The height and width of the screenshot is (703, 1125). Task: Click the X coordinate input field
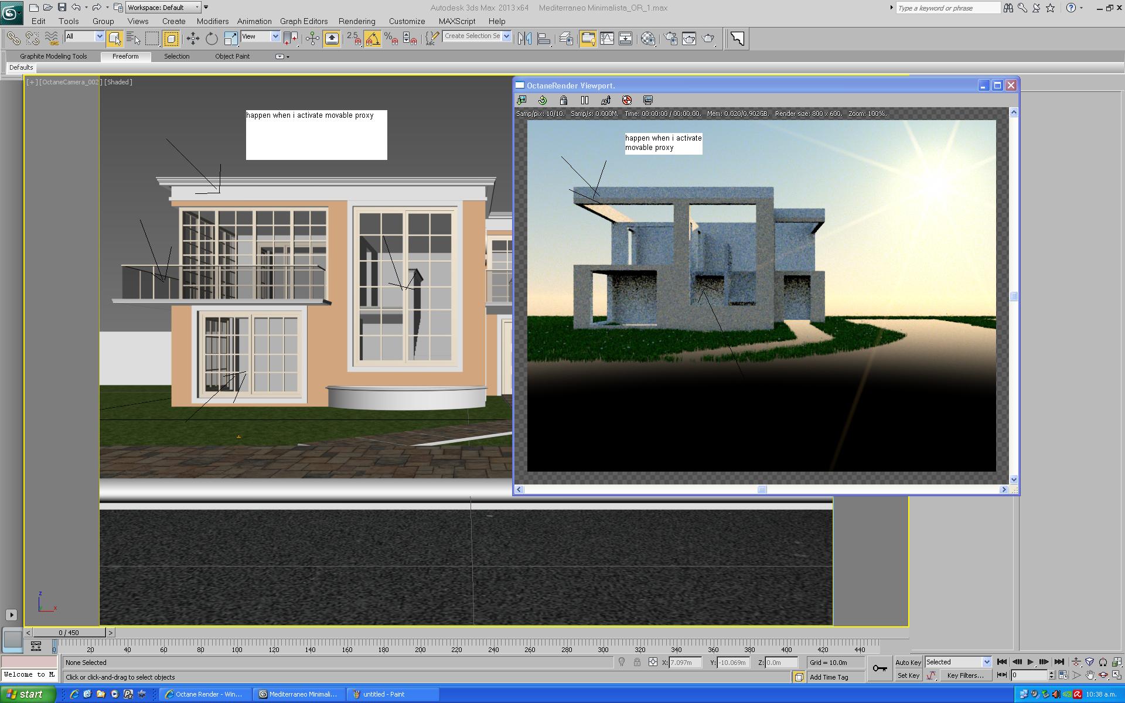point(684,663)
